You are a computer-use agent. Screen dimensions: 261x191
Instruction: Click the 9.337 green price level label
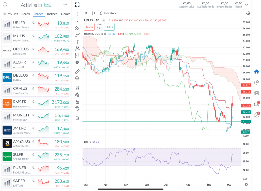(x=246, y=132)
